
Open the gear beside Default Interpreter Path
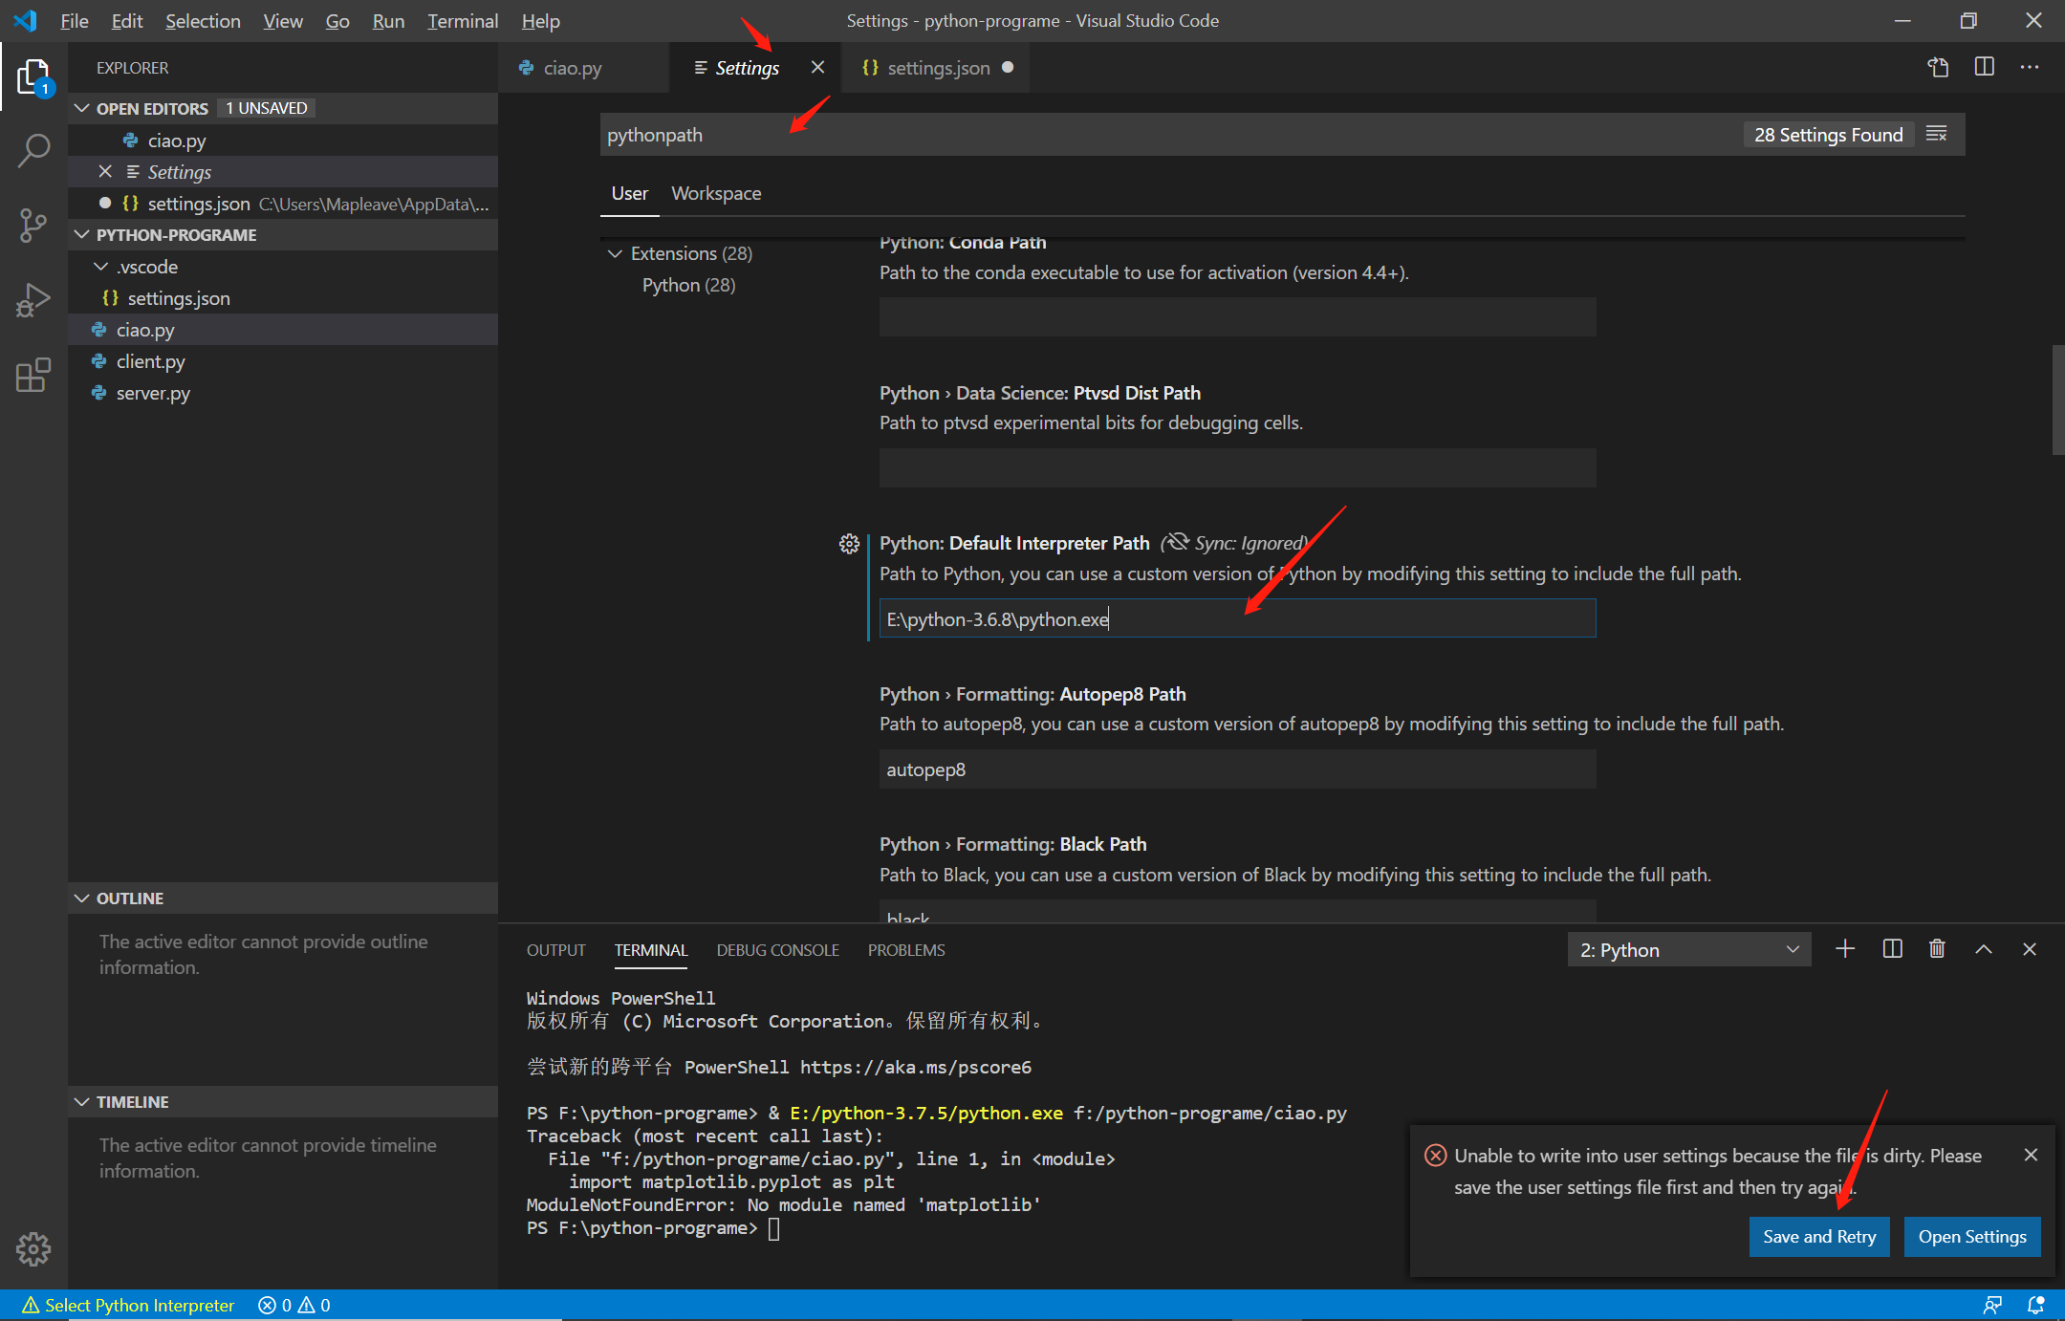[849, 543]
